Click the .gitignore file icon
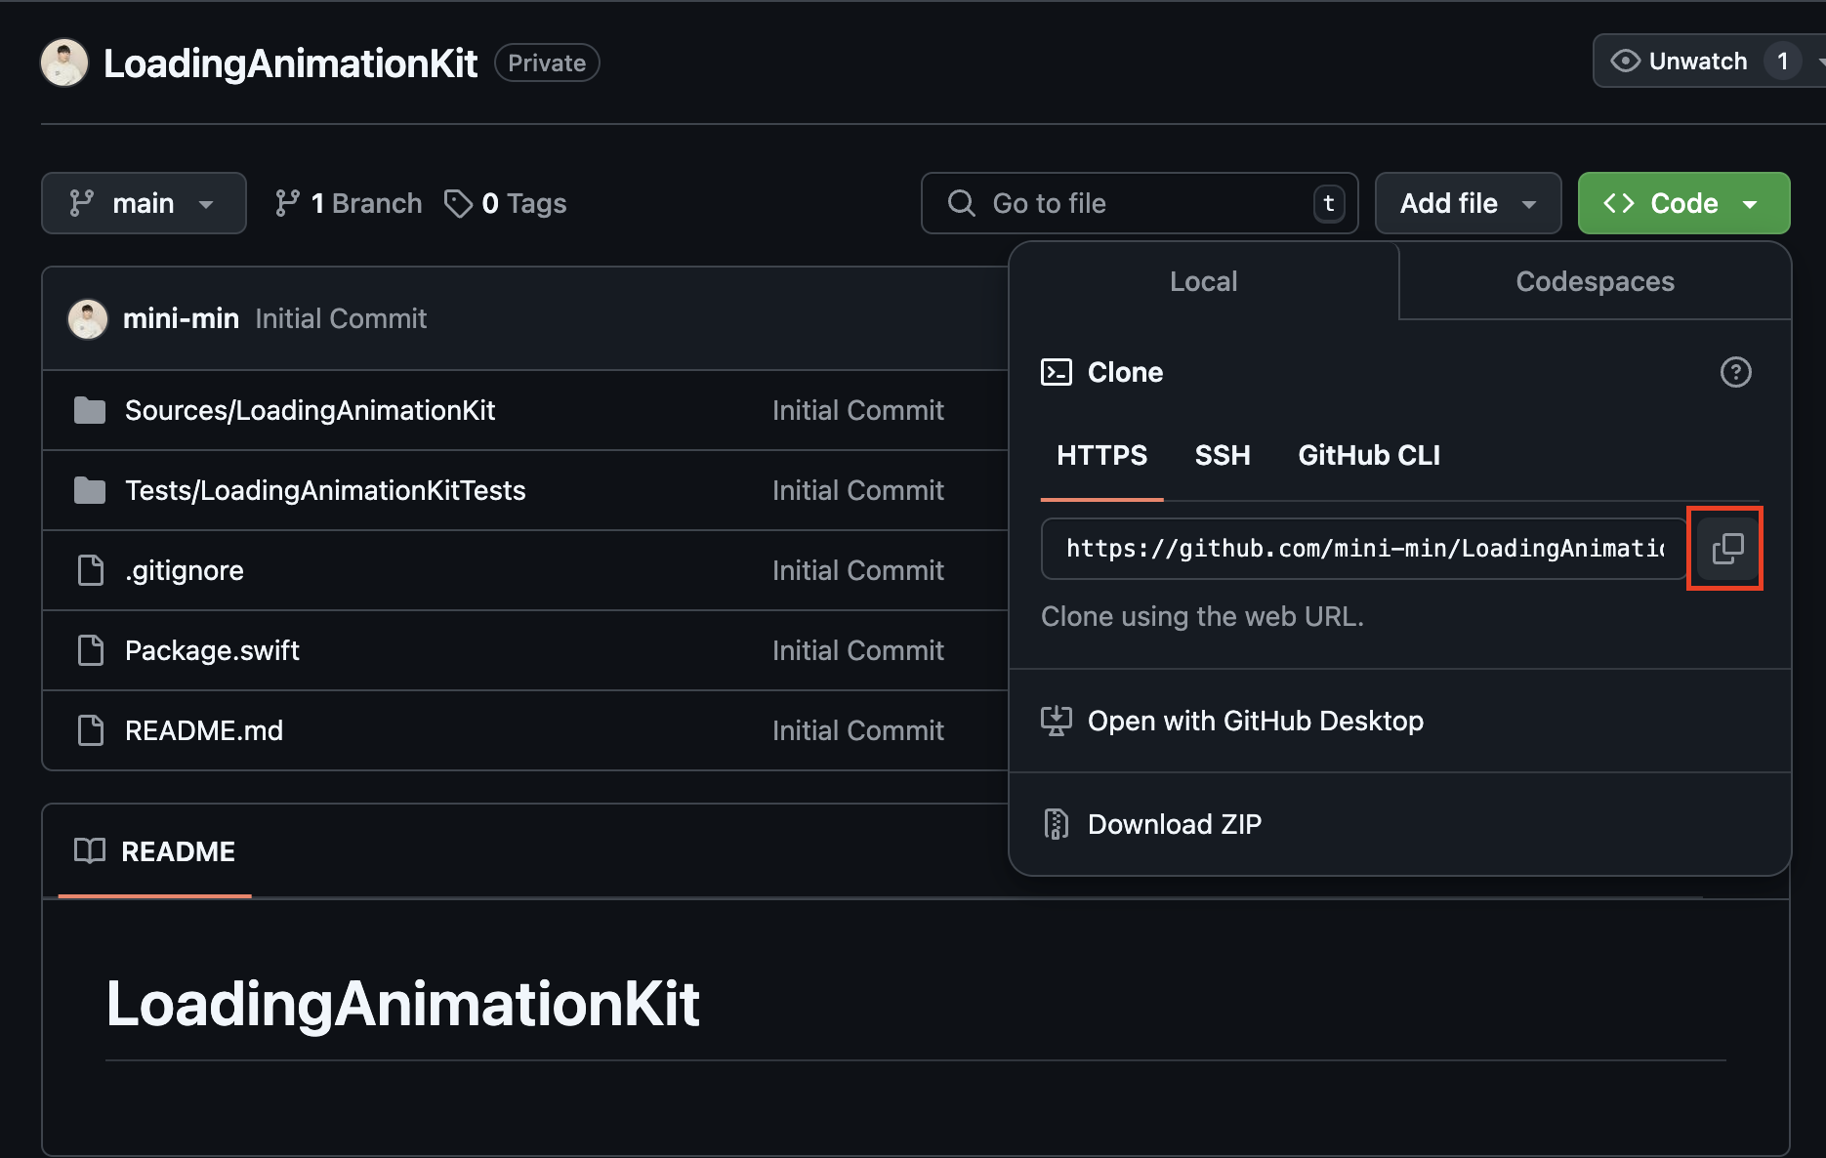Screen dimensions: 1826x1158 (90, 570)
